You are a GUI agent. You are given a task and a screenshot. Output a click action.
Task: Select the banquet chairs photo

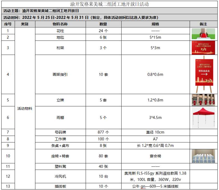(203, 156)
